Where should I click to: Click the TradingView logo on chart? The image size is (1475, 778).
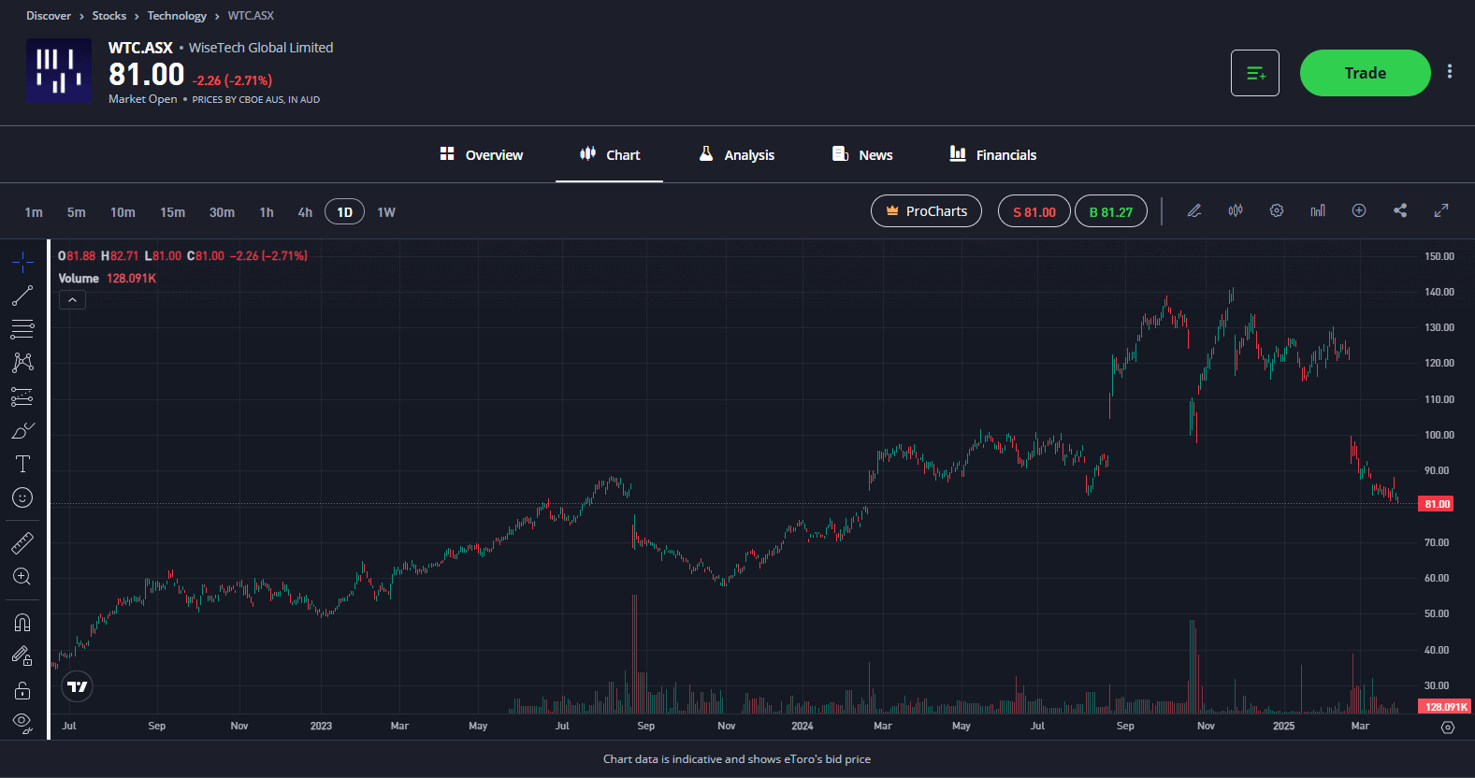coord(78,686)
